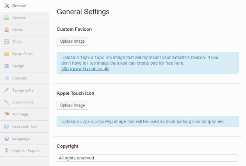Viewport: 246px width, 166px height.
Task: Open the General settings tab
Action: pos(25,6)
